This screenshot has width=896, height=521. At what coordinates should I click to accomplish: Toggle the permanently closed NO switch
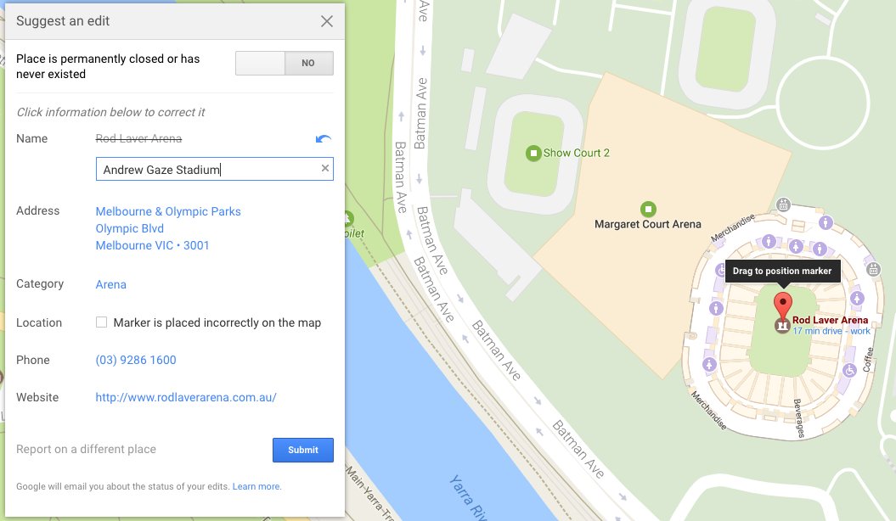[284, 63]
